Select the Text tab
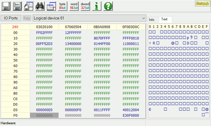211x126 pixels. click(x=164, y=19)
